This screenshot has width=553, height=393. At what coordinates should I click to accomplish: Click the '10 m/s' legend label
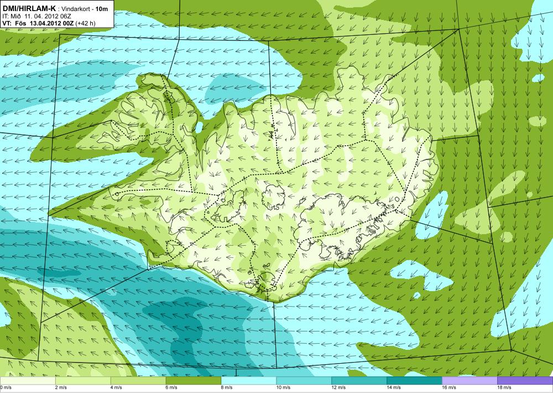tap(284, 387)
